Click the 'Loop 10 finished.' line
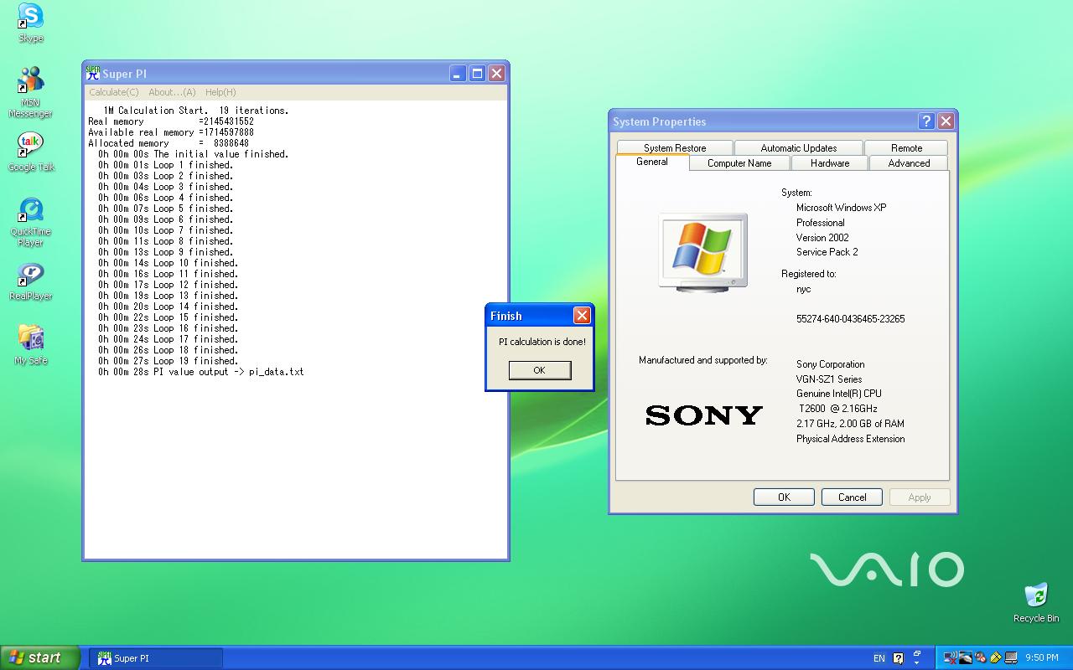The height and width of the screenshot is (670, 1073). 168,263
